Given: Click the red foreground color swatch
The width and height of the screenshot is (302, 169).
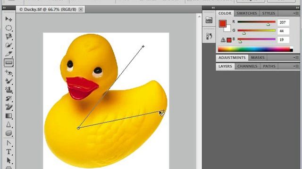Looking at the screenshot, I should point(222,23).
